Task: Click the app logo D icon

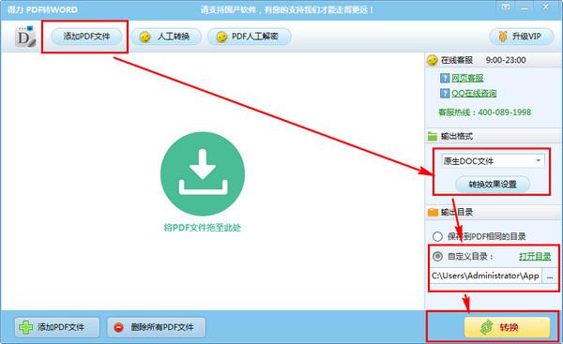Action: pyautogui.click(x=25, y=37)
